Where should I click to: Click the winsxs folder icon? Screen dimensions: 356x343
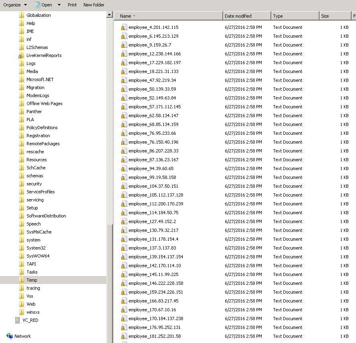[21, 312]
